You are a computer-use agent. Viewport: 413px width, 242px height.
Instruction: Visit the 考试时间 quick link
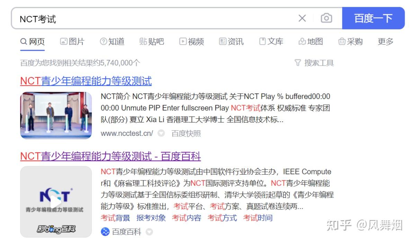point(258,218)
